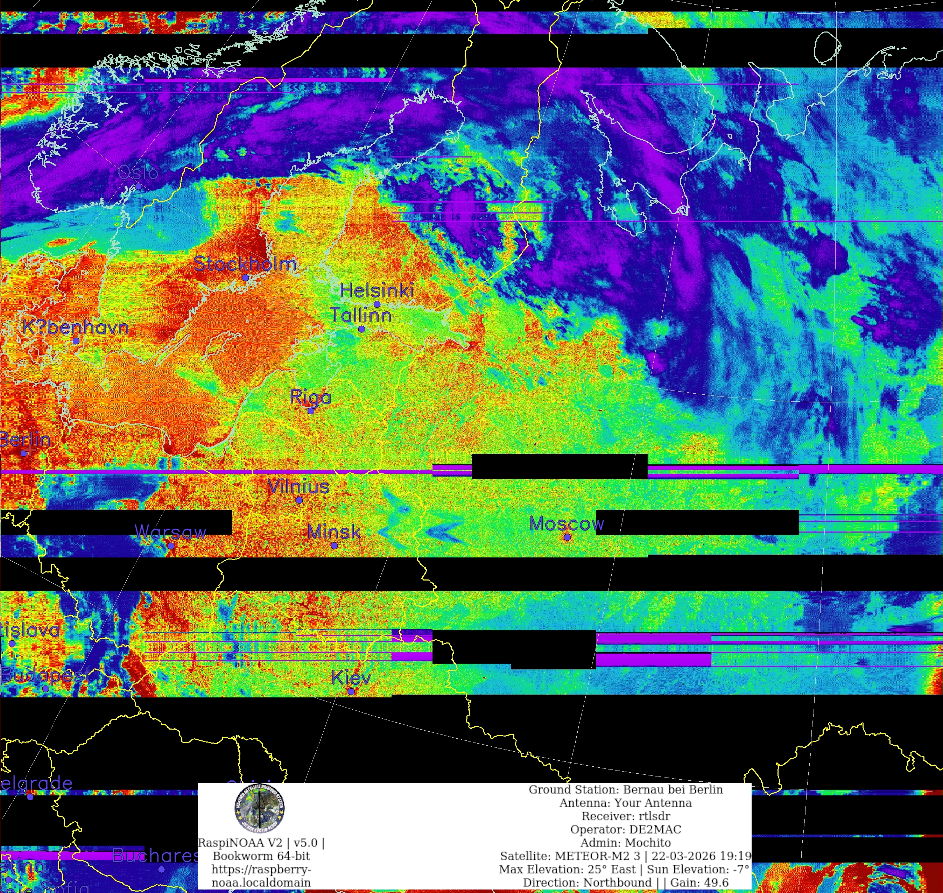Click the Kiev city marker dot
Image resolution: width=943 pixels, height=893 pixels.
[x=351, y=692]
